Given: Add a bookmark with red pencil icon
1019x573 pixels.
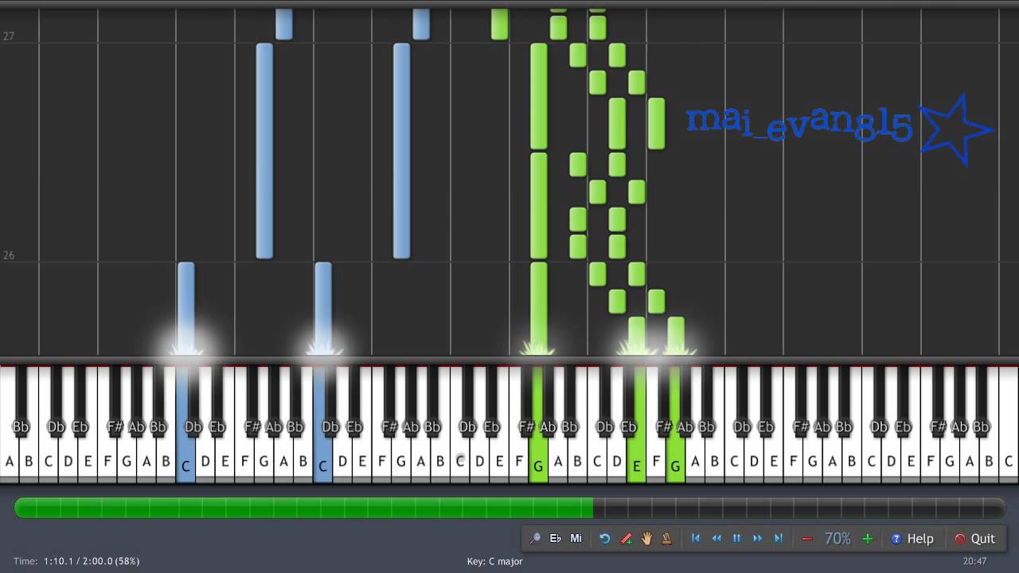Looking at the screenshot, I should 627,539.
